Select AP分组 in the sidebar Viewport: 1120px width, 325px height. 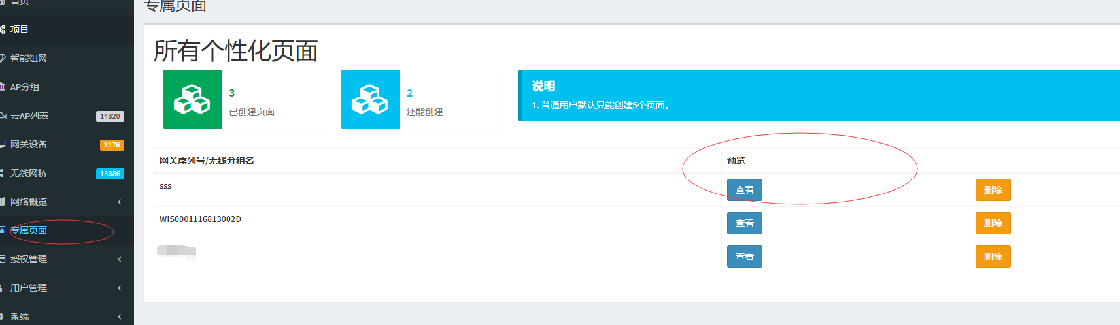click(x=25, y=87)
